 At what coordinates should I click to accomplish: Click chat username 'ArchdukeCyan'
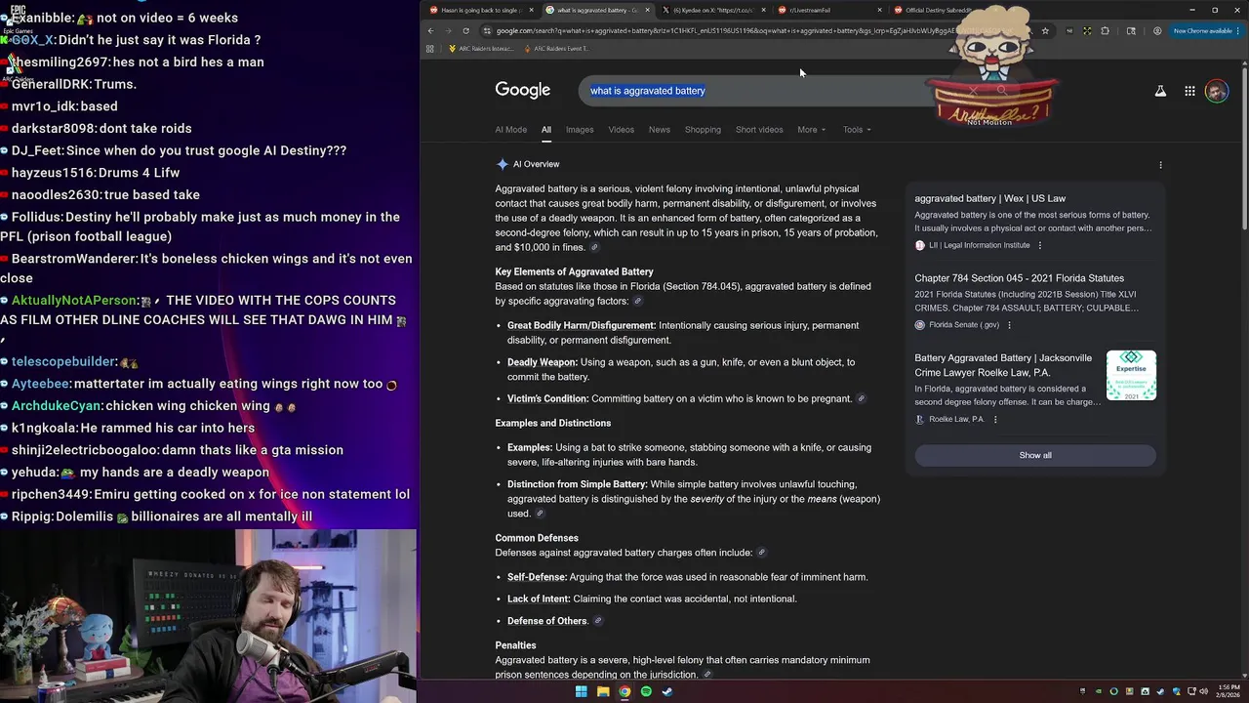[x=57, y=406]
